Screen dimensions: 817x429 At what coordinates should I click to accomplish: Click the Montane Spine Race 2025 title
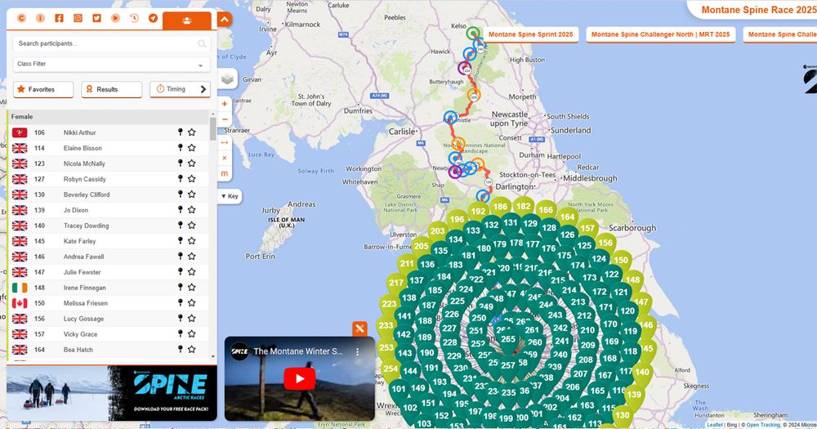click(759, 10)
